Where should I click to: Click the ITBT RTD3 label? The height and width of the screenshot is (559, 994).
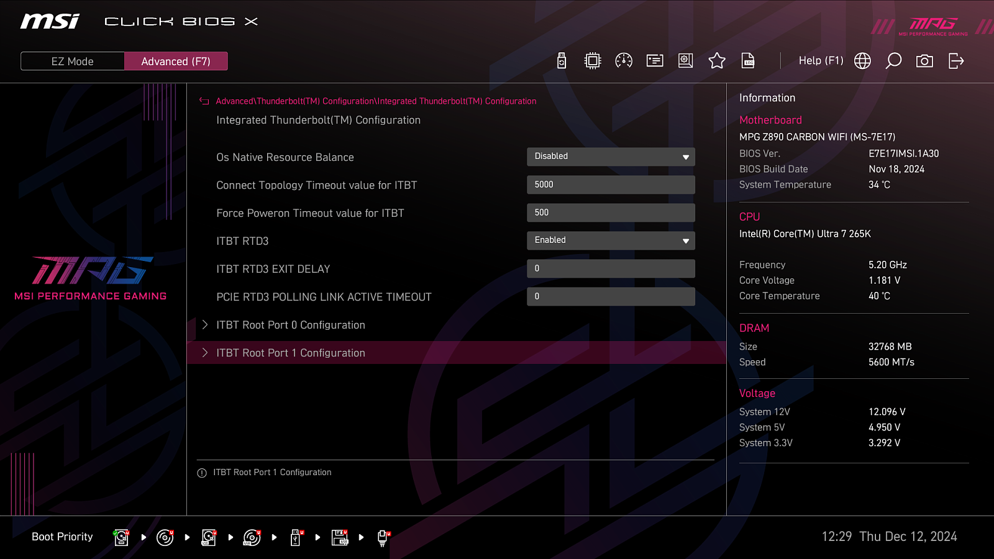[242, 241]
